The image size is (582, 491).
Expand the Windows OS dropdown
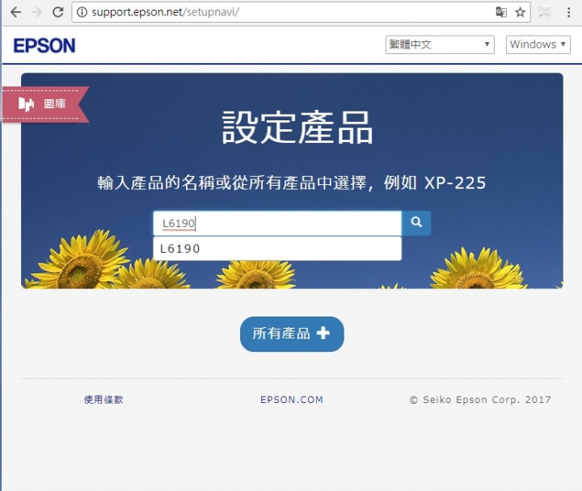coord(538,44)
